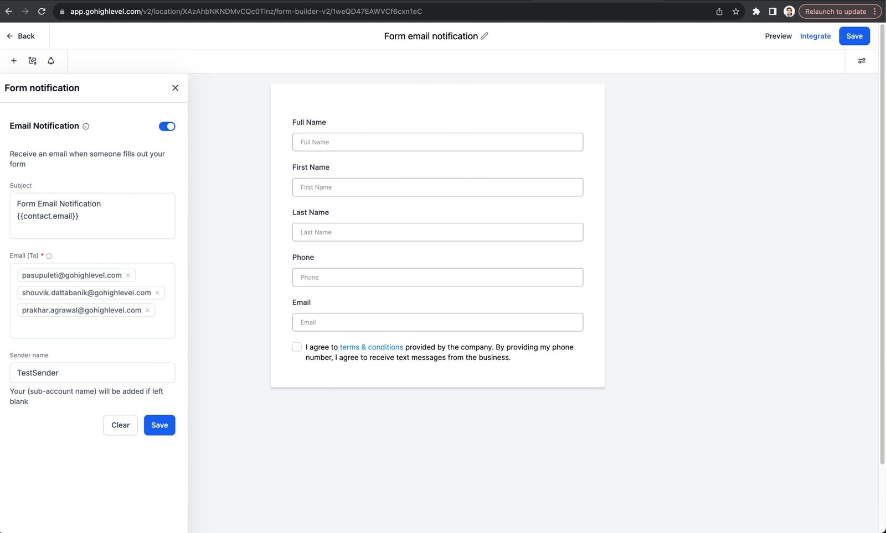Open the form Preview
The image size is (886, 533).
778,36
